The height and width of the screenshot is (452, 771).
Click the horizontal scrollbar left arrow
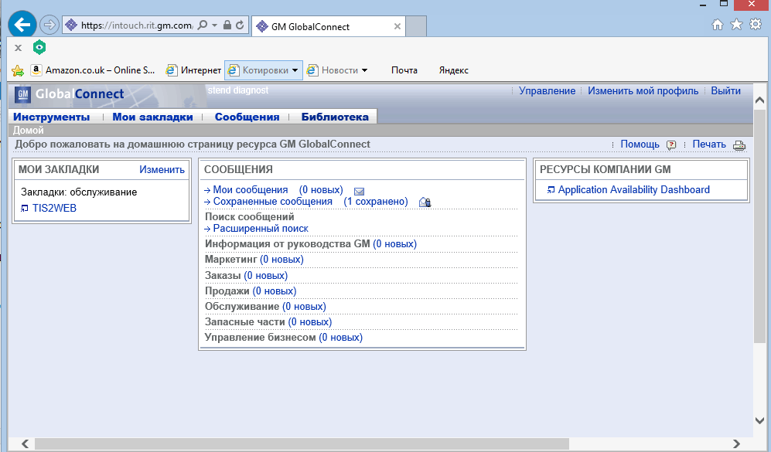coord(25,444)
